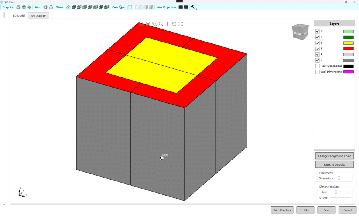Switch to the Key Diagram tab

pos(38,15)
